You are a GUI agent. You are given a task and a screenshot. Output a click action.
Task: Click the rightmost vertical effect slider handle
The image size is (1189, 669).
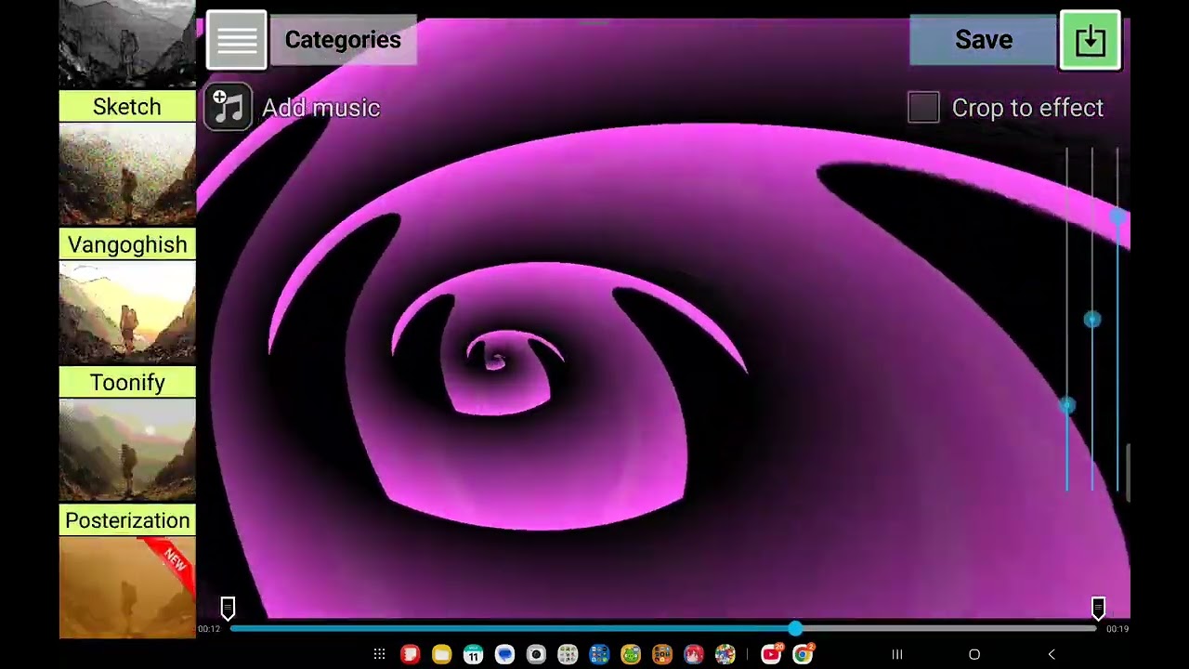tap(1117, 217)
